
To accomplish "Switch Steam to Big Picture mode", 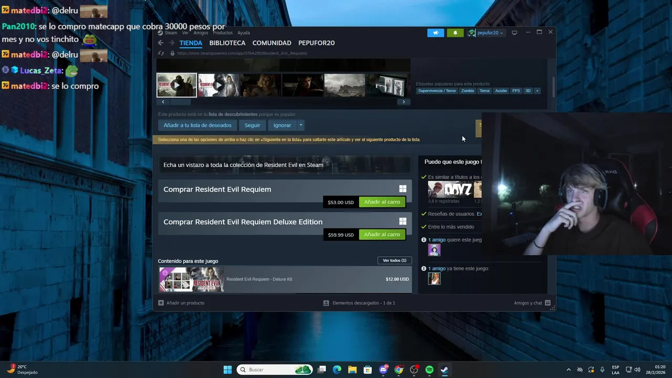I will [514, 33].
